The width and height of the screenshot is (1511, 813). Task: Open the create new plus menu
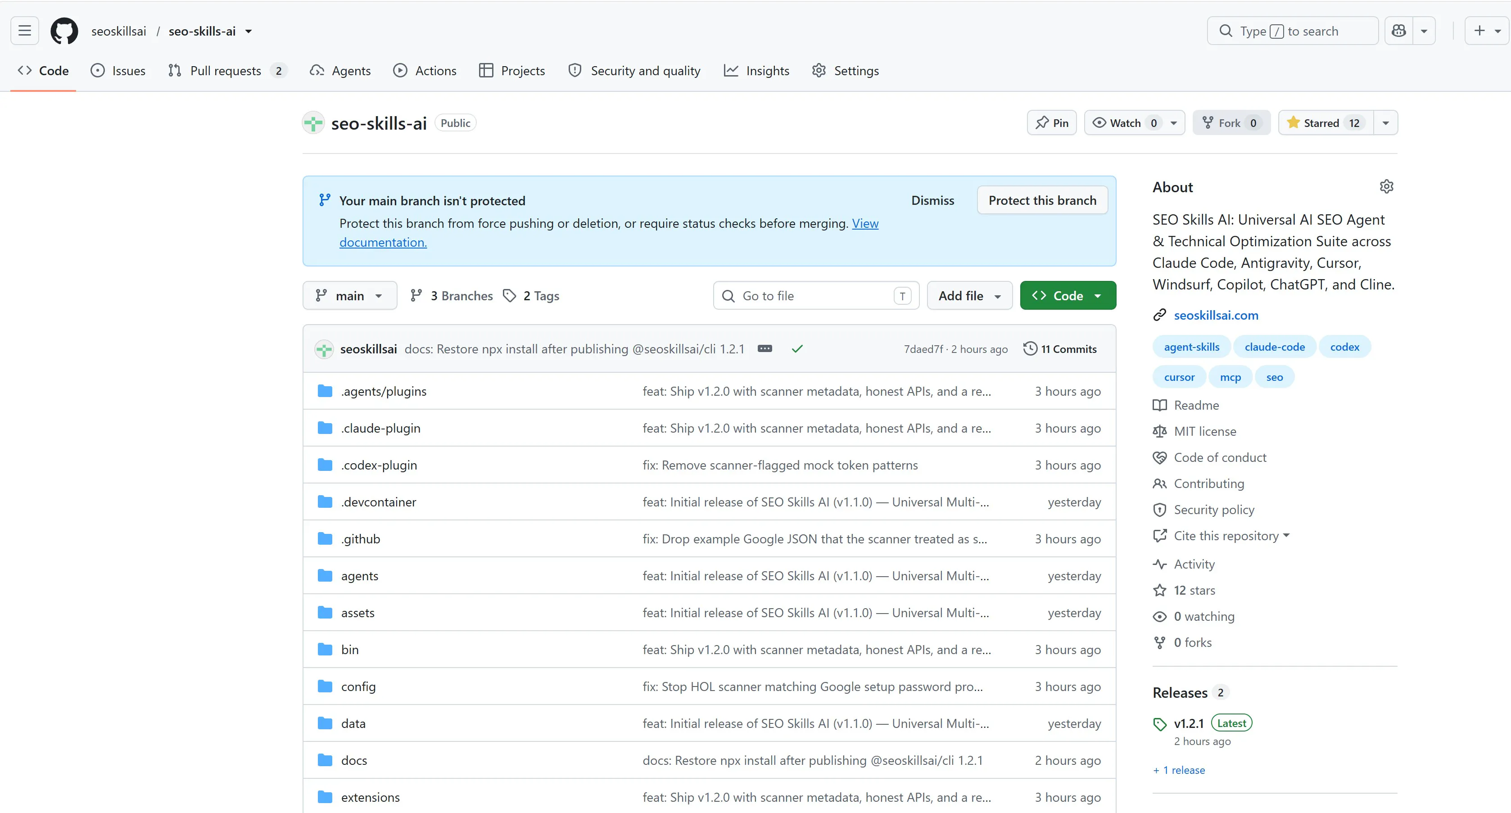[x=1488, y=31]
